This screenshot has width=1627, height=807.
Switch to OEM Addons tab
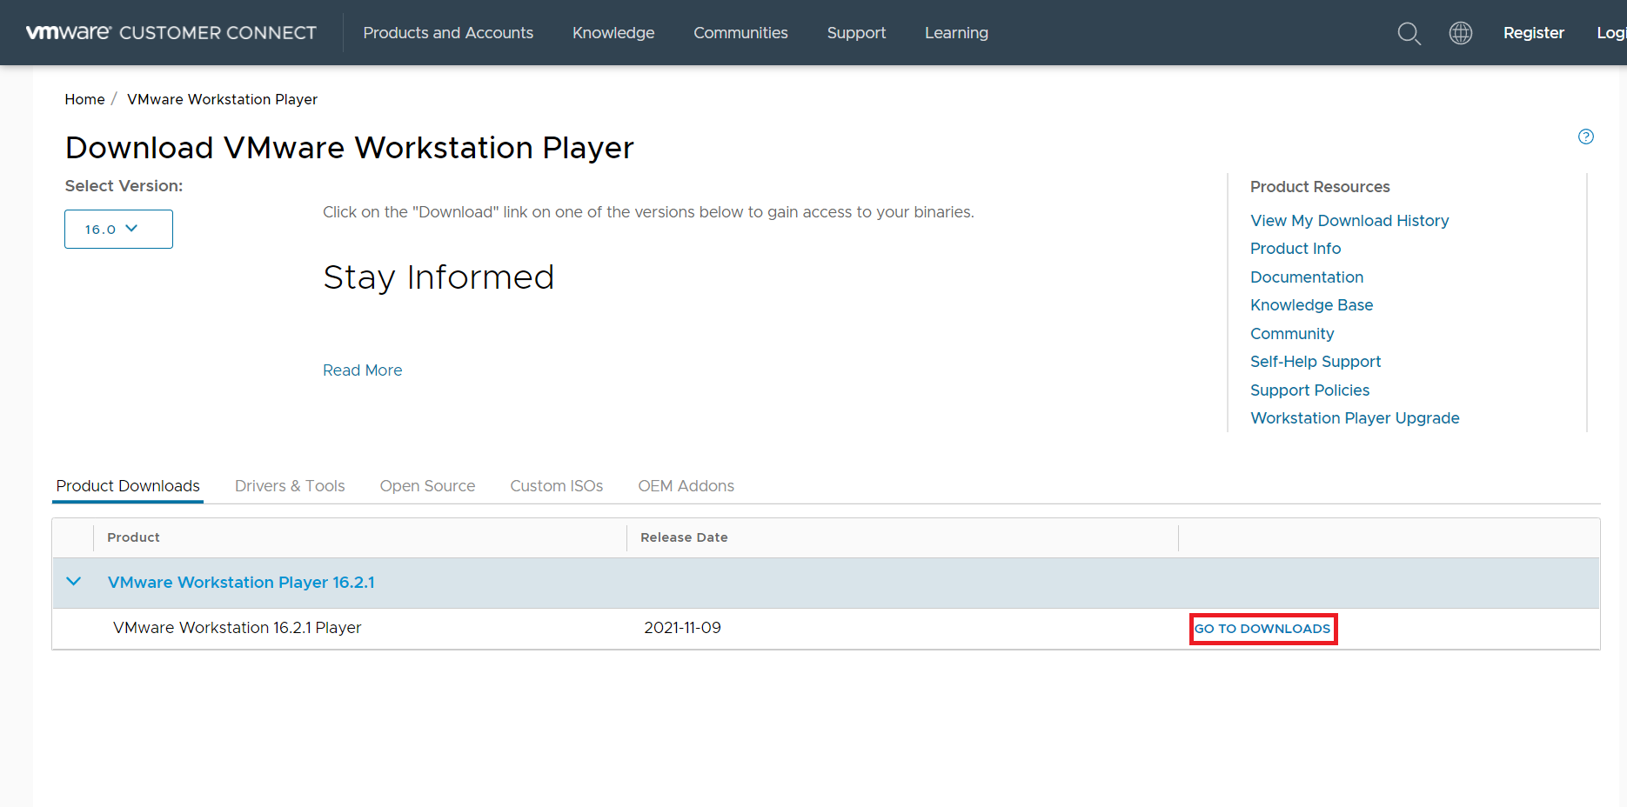coord(686,486)
